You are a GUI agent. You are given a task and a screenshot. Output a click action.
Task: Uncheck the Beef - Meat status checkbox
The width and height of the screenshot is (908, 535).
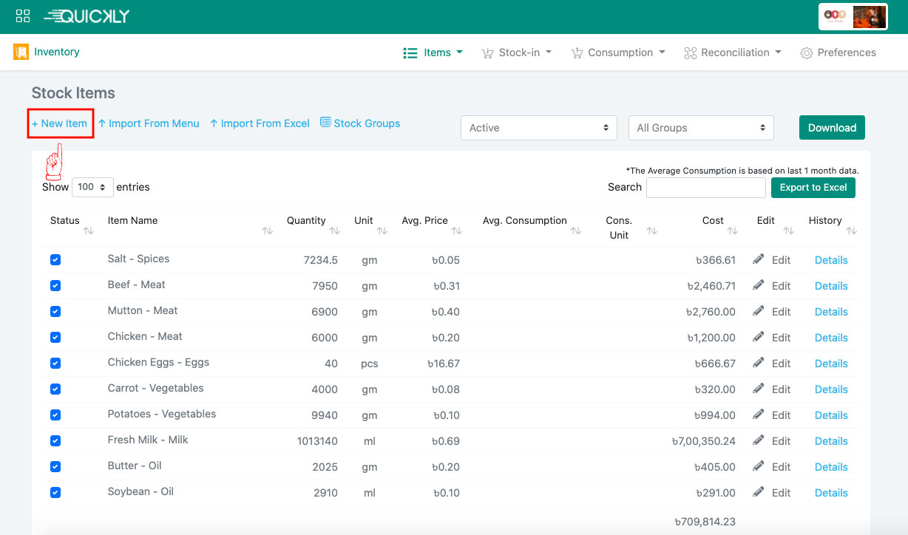coord(55,286)
